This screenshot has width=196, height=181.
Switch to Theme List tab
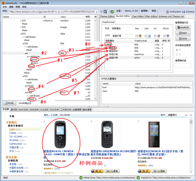click(x=178, y=17)
